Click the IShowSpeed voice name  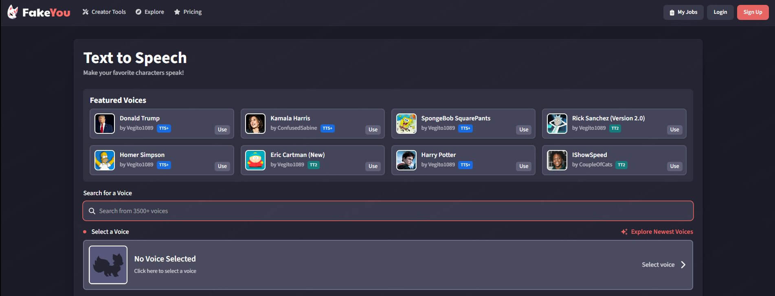tap(589, 155)
